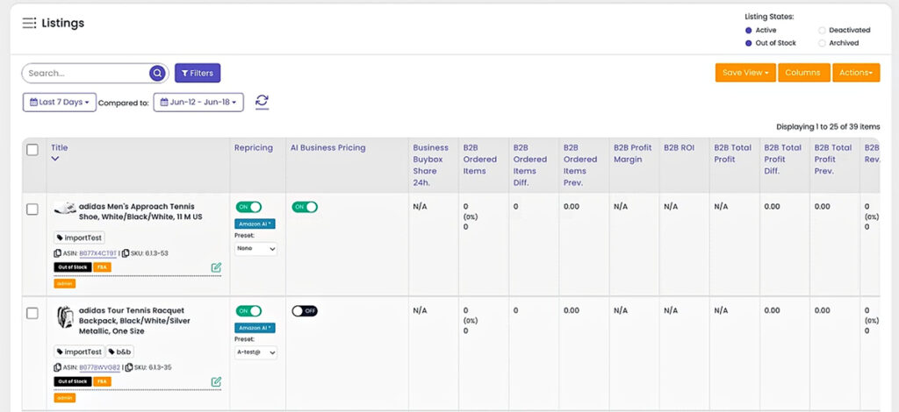
Task: Click the importTest tag on tennis shoe
Action: [80, 238]
